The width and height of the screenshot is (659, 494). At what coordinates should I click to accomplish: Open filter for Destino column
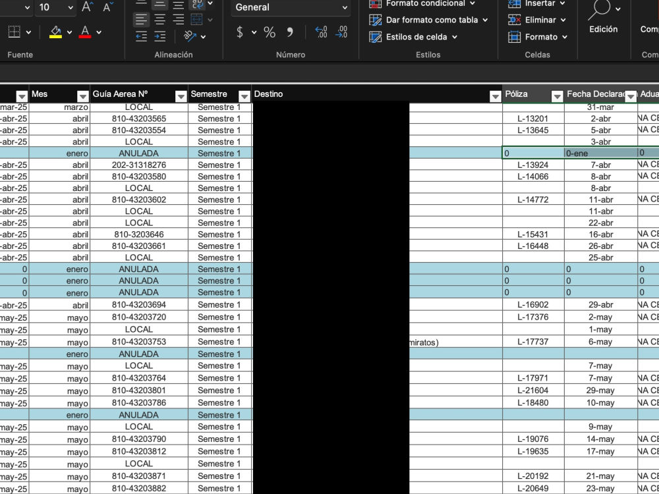click(495, 96)
